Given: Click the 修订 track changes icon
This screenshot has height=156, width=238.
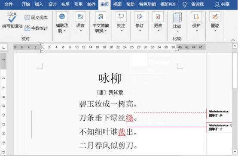Looking at the screenshot, I should point(140,16).
